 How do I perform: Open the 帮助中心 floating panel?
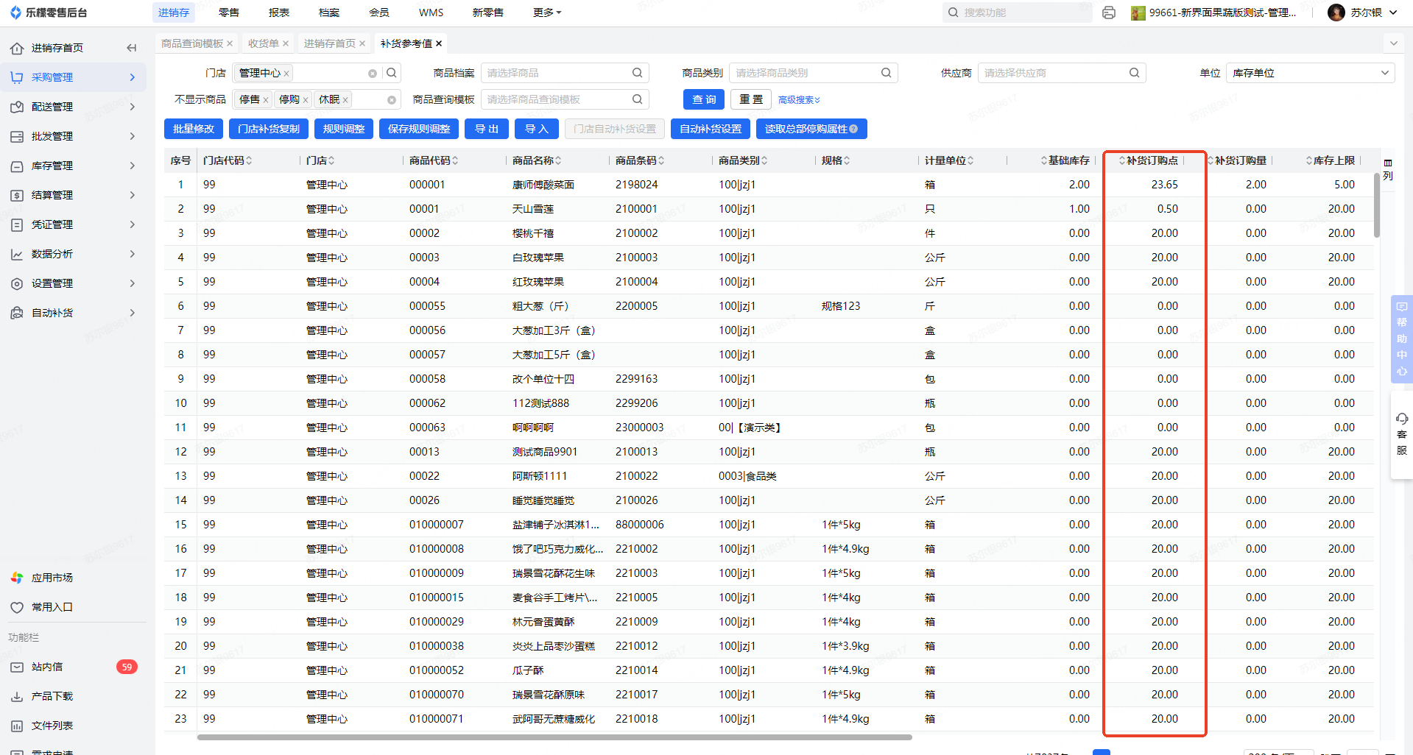point(1401,338)
